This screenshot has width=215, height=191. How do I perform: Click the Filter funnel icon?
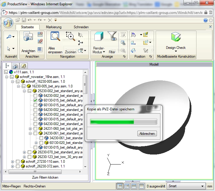coord(112,36)
